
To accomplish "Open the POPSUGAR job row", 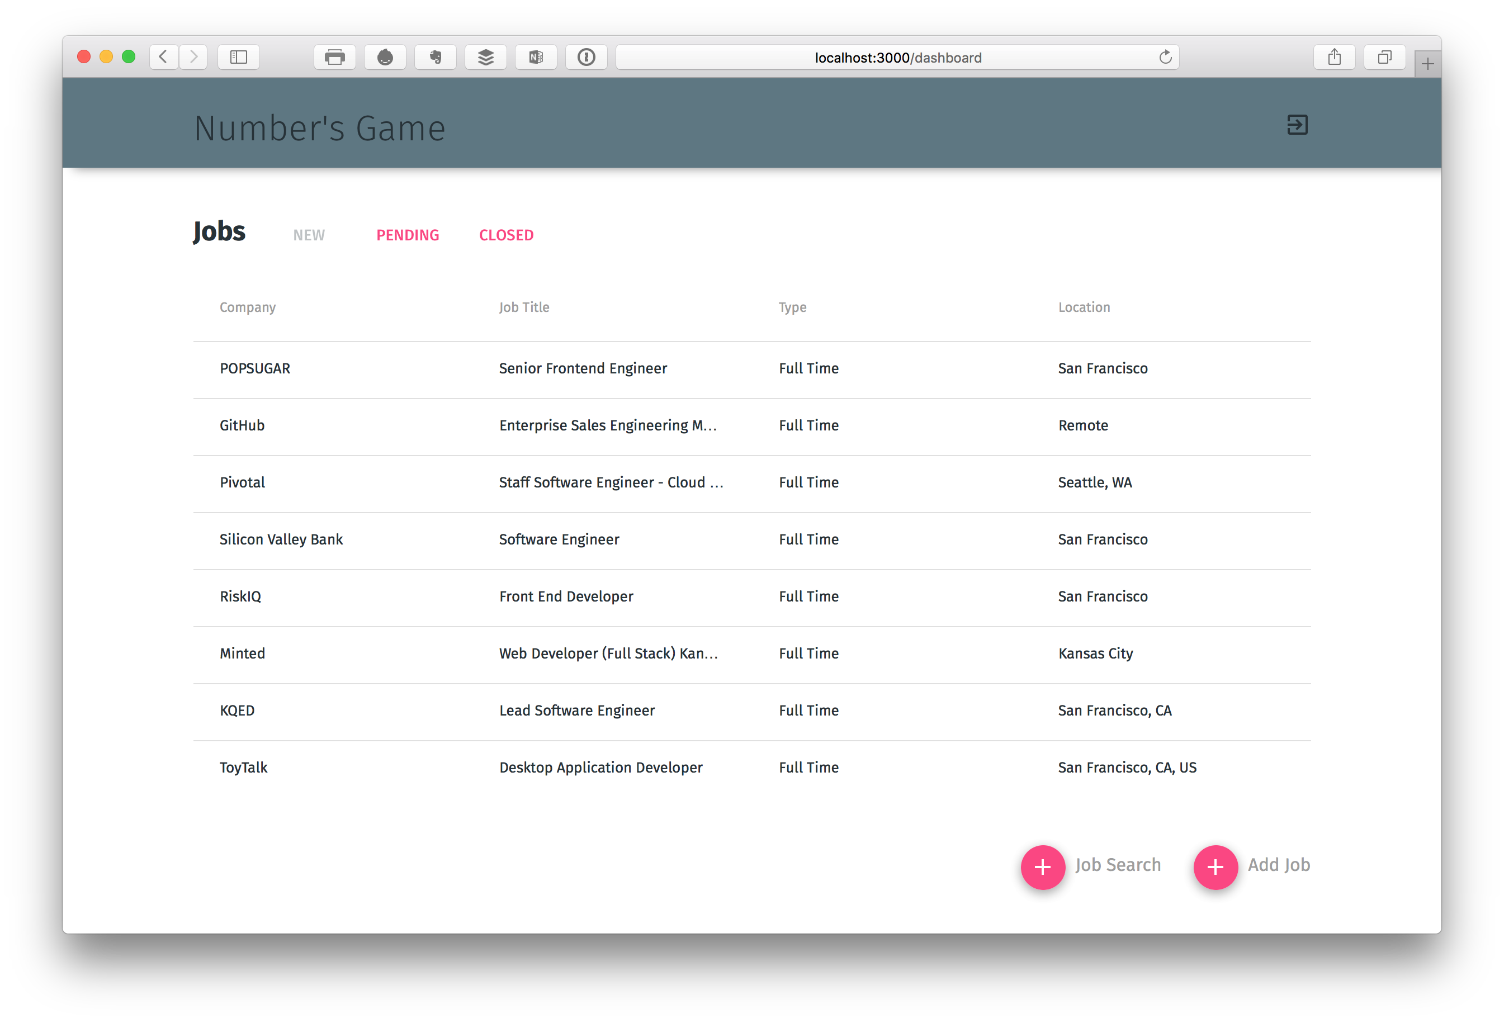I will (x=255, y=369).
